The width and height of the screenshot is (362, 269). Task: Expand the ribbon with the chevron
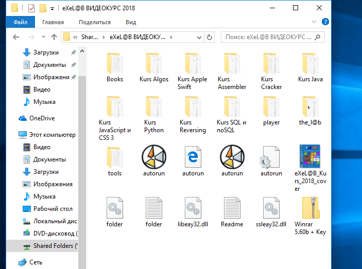(x=314, y=22)
